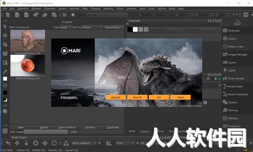Click the down arrow icon in bottom toolbar
This screenshot has width=253, height=152.
point(26,143)
